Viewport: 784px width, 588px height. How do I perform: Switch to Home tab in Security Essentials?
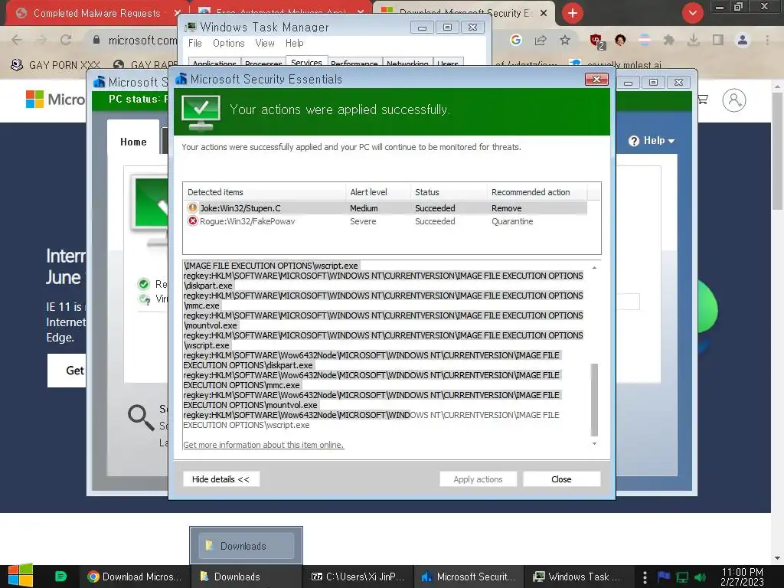pos(133,142)
